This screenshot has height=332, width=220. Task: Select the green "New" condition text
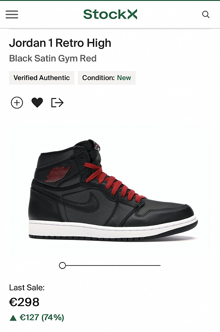point(124,78)
